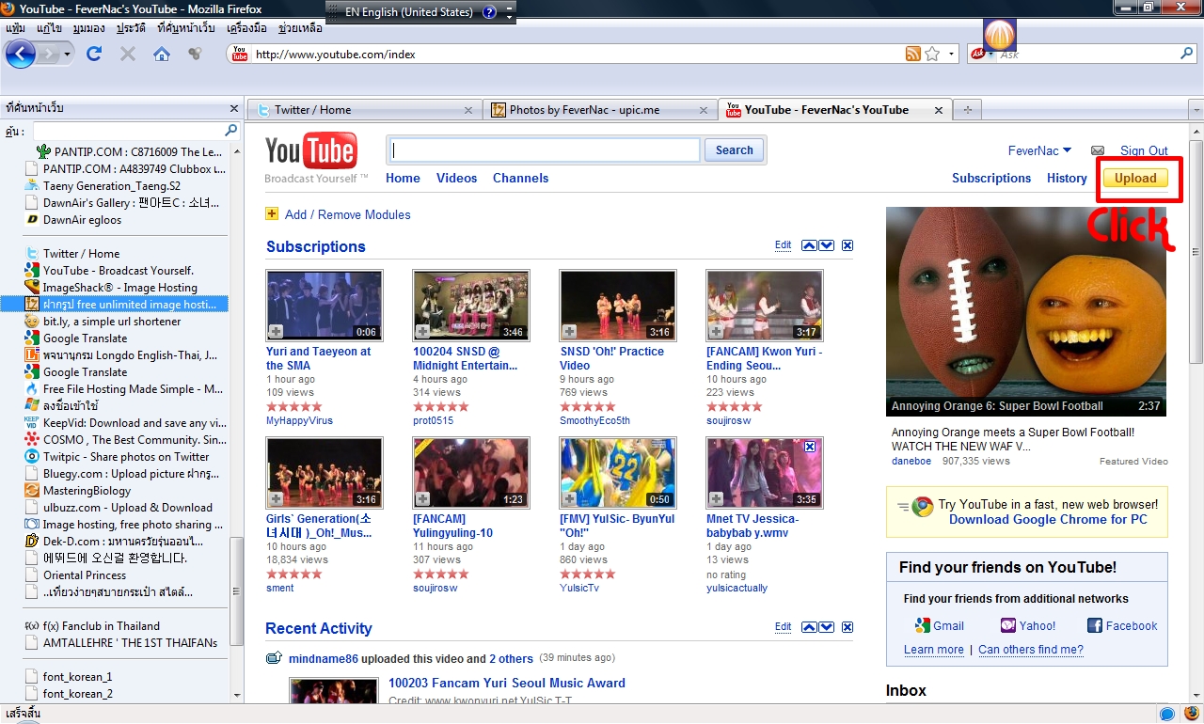Open the แฟ้ม menu

click(x=15, y=28)
